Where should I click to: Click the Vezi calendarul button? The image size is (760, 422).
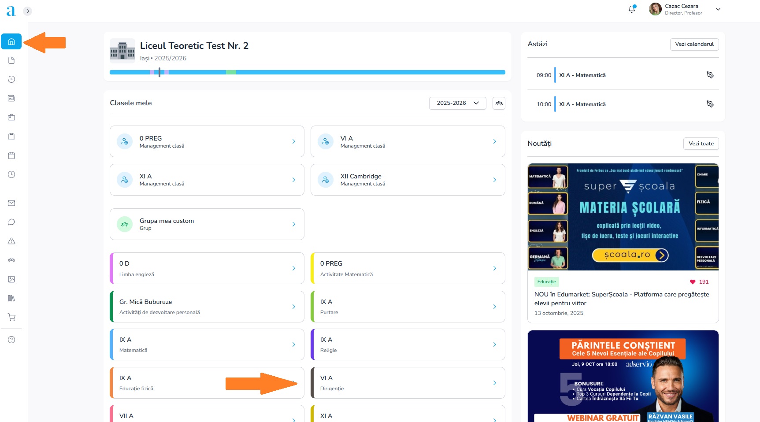pos(694,44)
